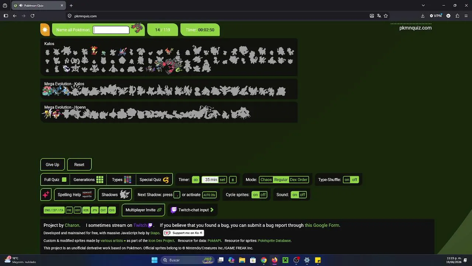Open the browser sidebar toggle icon

(6, 16)
